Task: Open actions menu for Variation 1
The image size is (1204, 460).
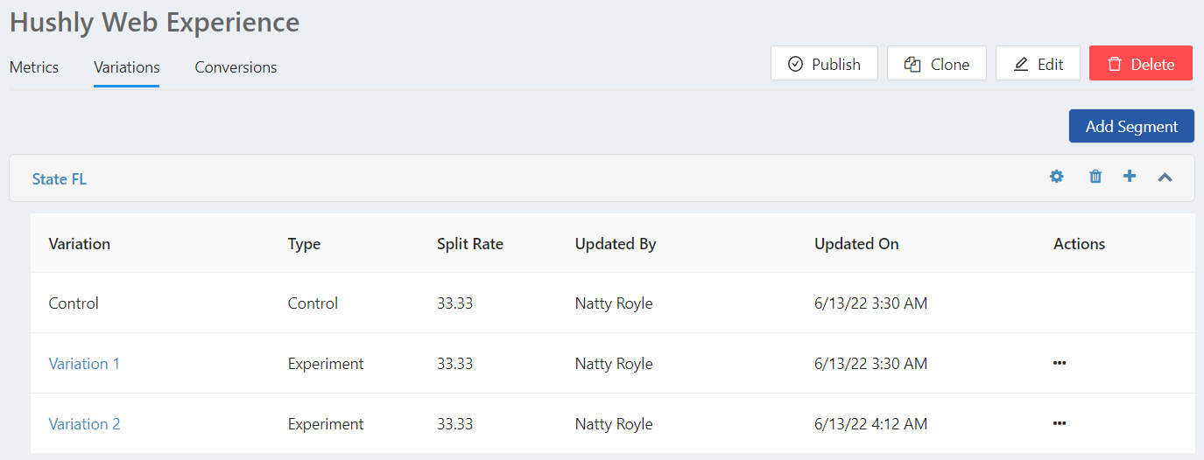Action: (1060, 363)
